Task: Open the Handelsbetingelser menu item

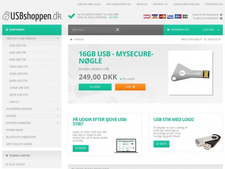Action: click(x=186, y=4)
